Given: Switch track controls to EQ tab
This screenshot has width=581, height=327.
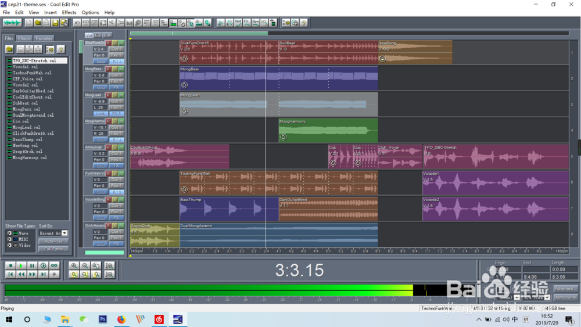Looking at the screenshot, I should pos(98,35).
